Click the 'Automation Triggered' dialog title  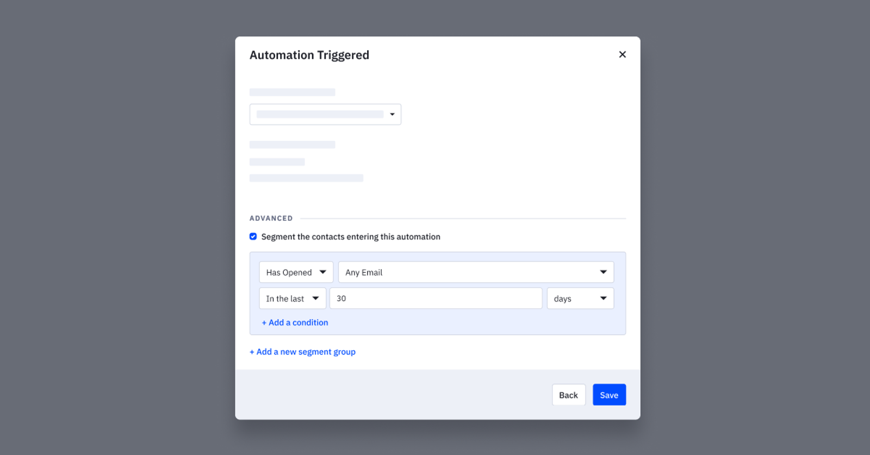click(x=309, y=55)
